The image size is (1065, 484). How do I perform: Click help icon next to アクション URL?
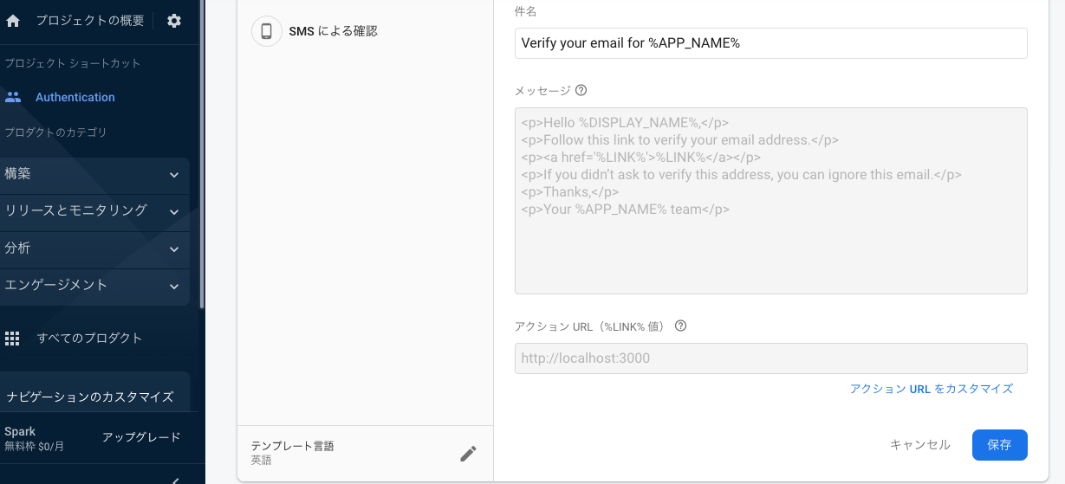[680, 326]
